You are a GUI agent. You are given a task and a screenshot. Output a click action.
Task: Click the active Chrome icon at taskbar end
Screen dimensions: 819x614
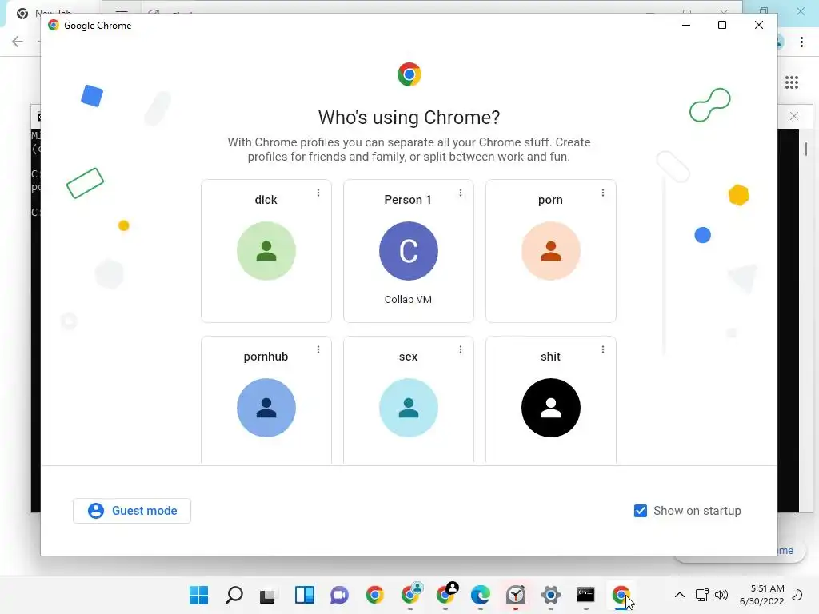pos(621,595)
